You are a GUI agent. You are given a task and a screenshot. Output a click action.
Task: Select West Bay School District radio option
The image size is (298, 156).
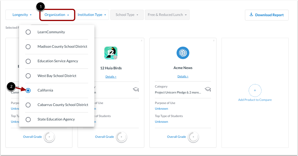(28, 76)
